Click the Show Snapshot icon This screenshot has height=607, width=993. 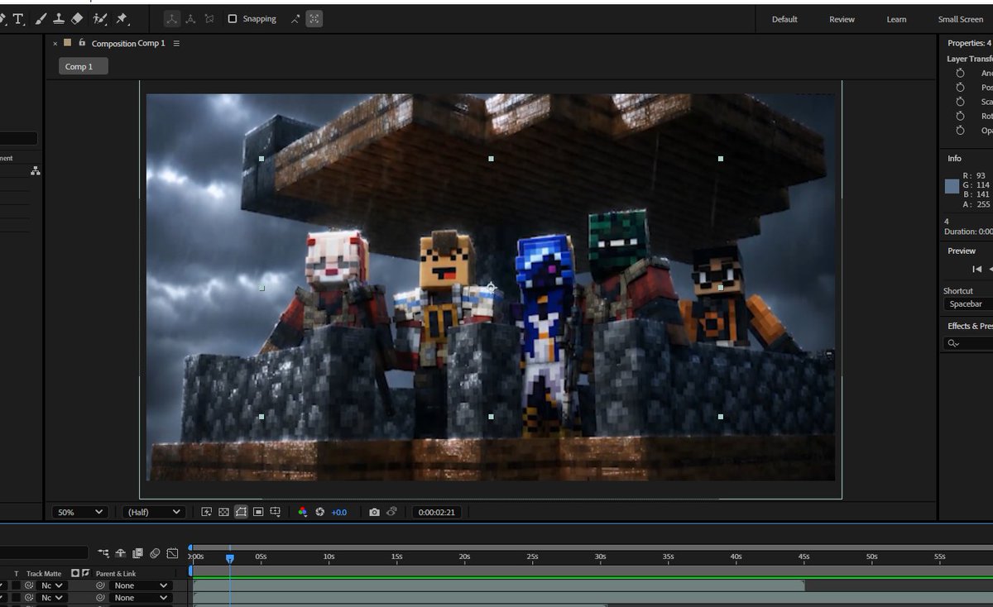tap(392, 512)
